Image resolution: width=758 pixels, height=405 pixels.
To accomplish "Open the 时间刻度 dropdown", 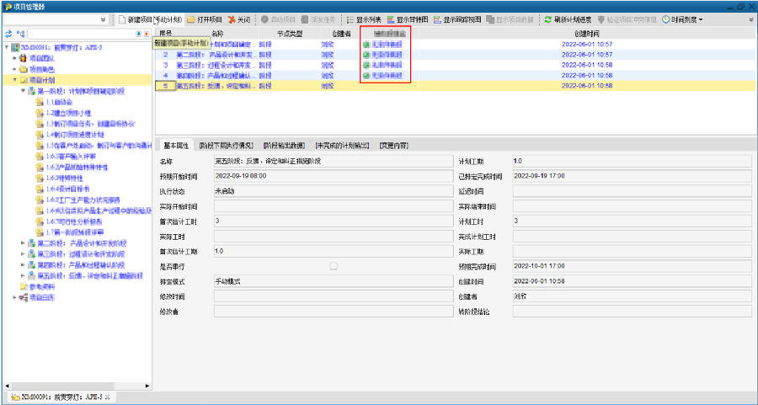I will tap(682, 19).
